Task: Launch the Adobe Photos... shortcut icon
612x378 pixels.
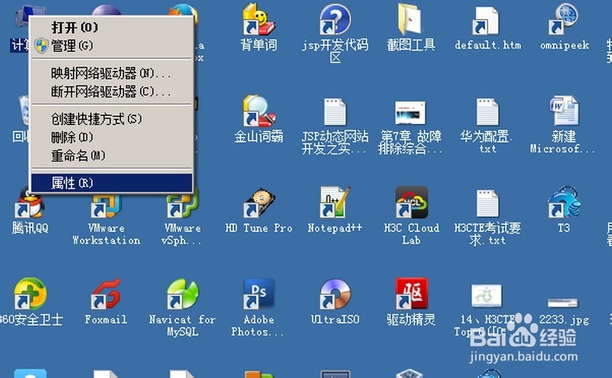Action: tap(259, 294)
